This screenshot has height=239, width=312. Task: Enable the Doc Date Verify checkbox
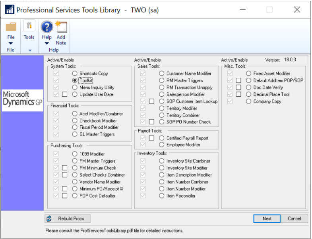(x=238, y=88)
